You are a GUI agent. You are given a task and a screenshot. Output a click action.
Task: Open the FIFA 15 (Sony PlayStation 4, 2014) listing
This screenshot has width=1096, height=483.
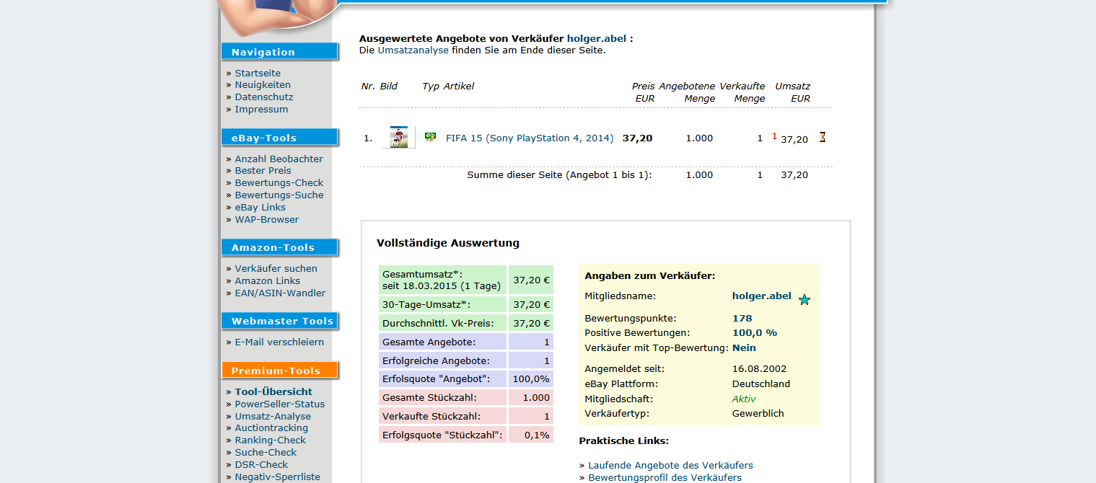(529, 138)
